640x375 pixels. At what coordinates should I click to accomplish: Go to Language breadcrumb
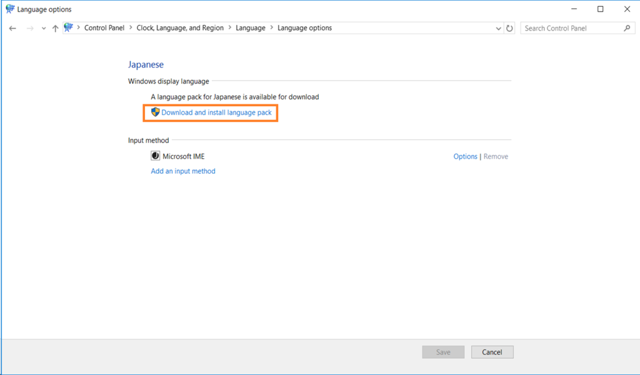[250, 27]
